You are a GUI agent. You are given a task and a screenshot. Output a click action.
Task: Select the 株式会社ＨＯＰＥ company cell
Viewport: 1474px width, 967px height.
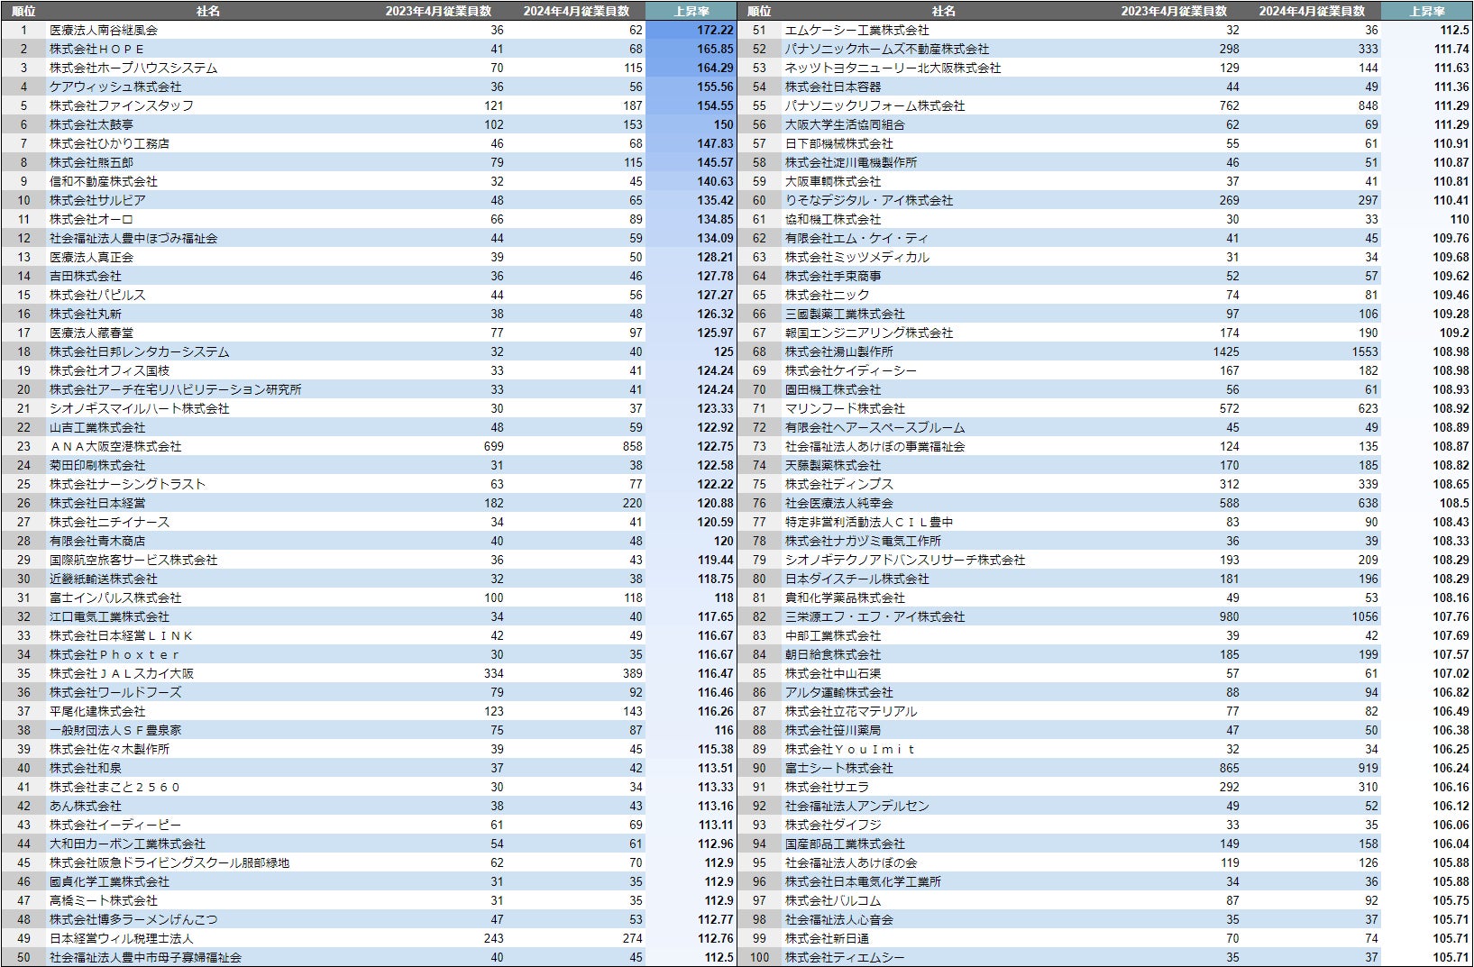(x=96, y=49)
